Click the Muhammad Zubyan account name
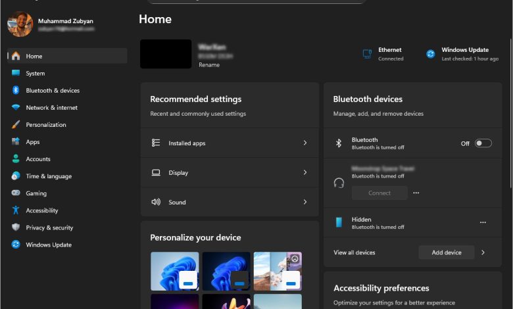This screenshot has width=513, height=309. (65, 21)
